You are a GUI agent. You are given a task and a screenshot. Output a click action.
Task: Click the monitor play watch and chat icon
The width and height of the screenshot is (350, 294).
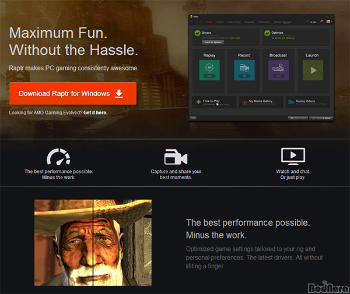(293, 157)
